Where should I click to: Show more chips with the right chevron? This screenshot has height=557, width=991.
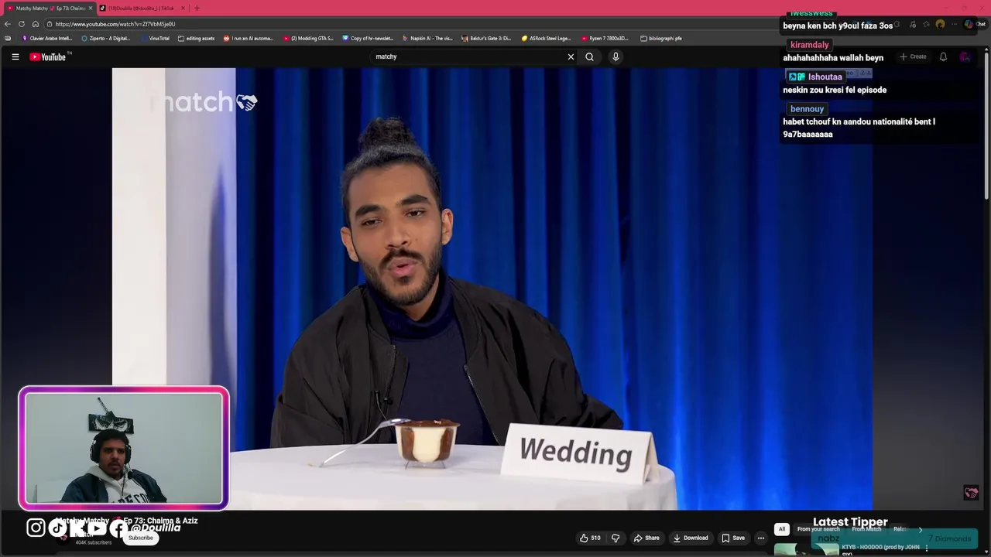[x=921, y=529]
